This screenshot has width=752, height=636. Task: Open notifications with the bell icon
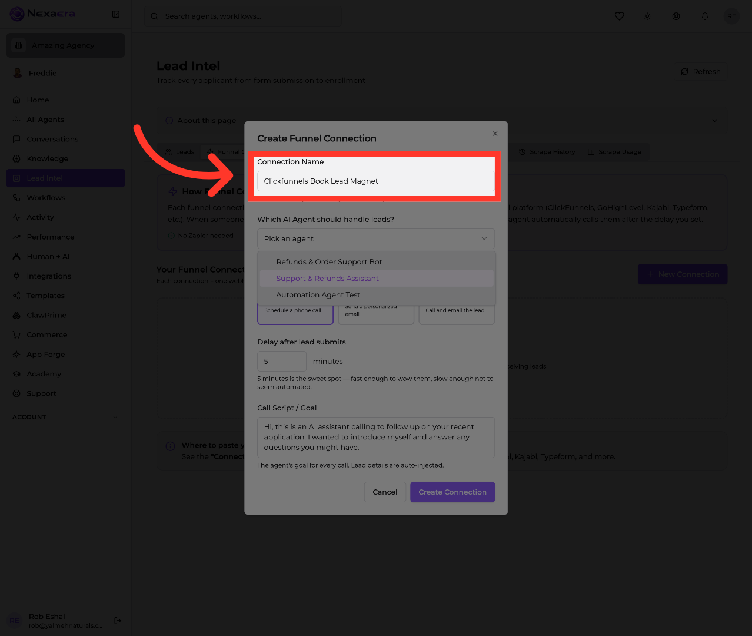tap(705, 16)
